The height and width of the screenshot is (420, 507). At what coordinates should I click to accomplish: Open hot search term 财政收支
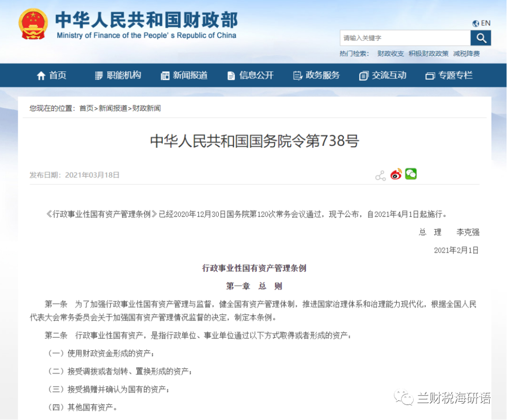pyautogui.click(x=391, y=53)
